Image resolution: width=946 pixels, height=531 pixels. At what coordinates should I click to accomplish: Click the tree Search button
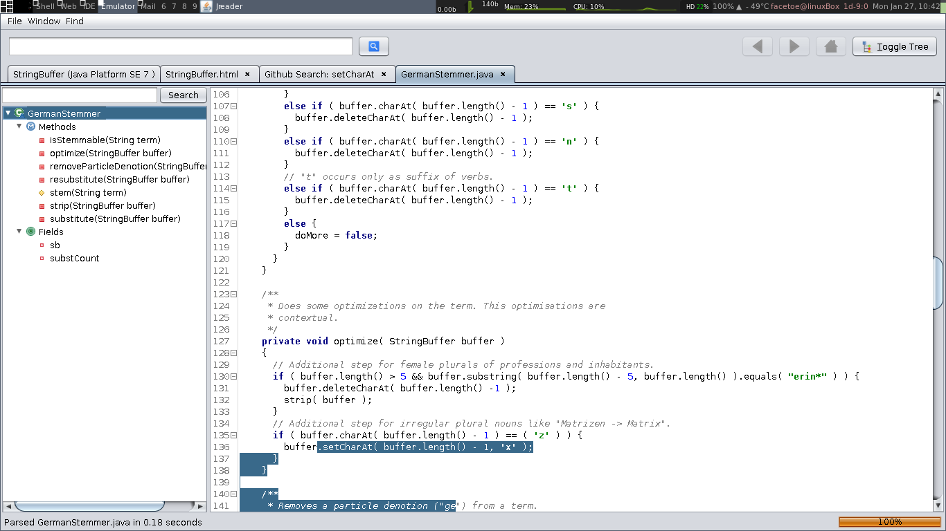[x=184, y=95]
